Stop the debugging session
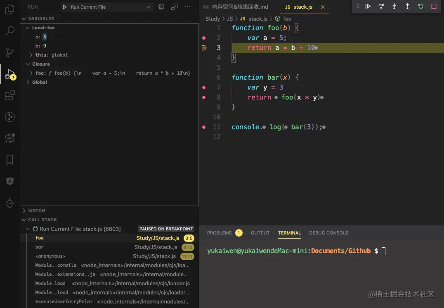 click(x=434, y=6)
